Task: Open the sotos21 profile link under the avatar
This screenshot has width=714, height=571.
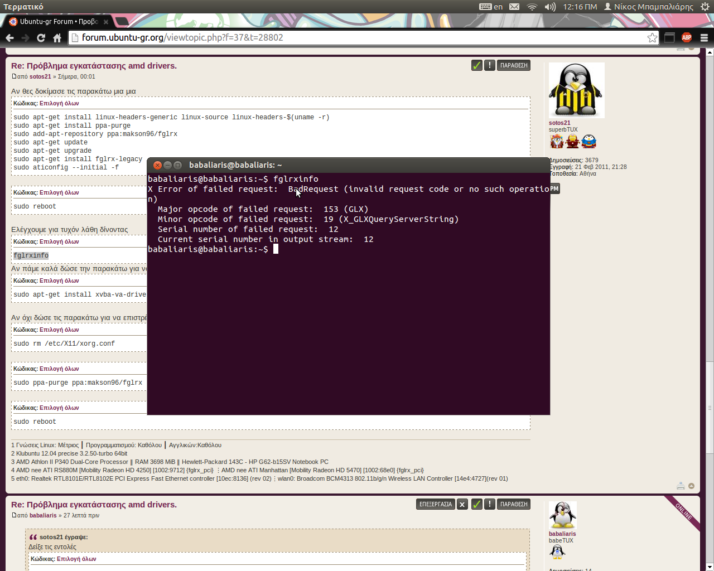Action: [x=559, y=123]
